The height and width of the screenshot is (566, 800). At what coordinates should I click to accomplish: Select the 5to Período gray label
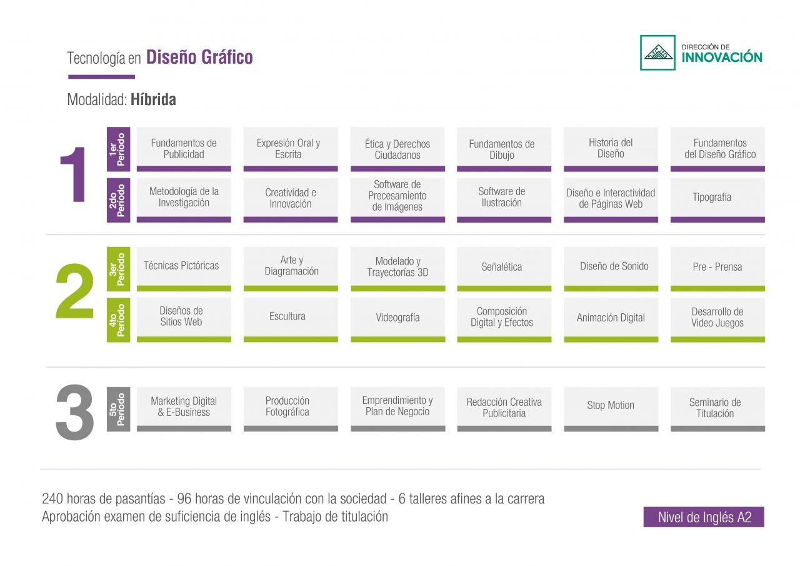click(x=118, y=409)
